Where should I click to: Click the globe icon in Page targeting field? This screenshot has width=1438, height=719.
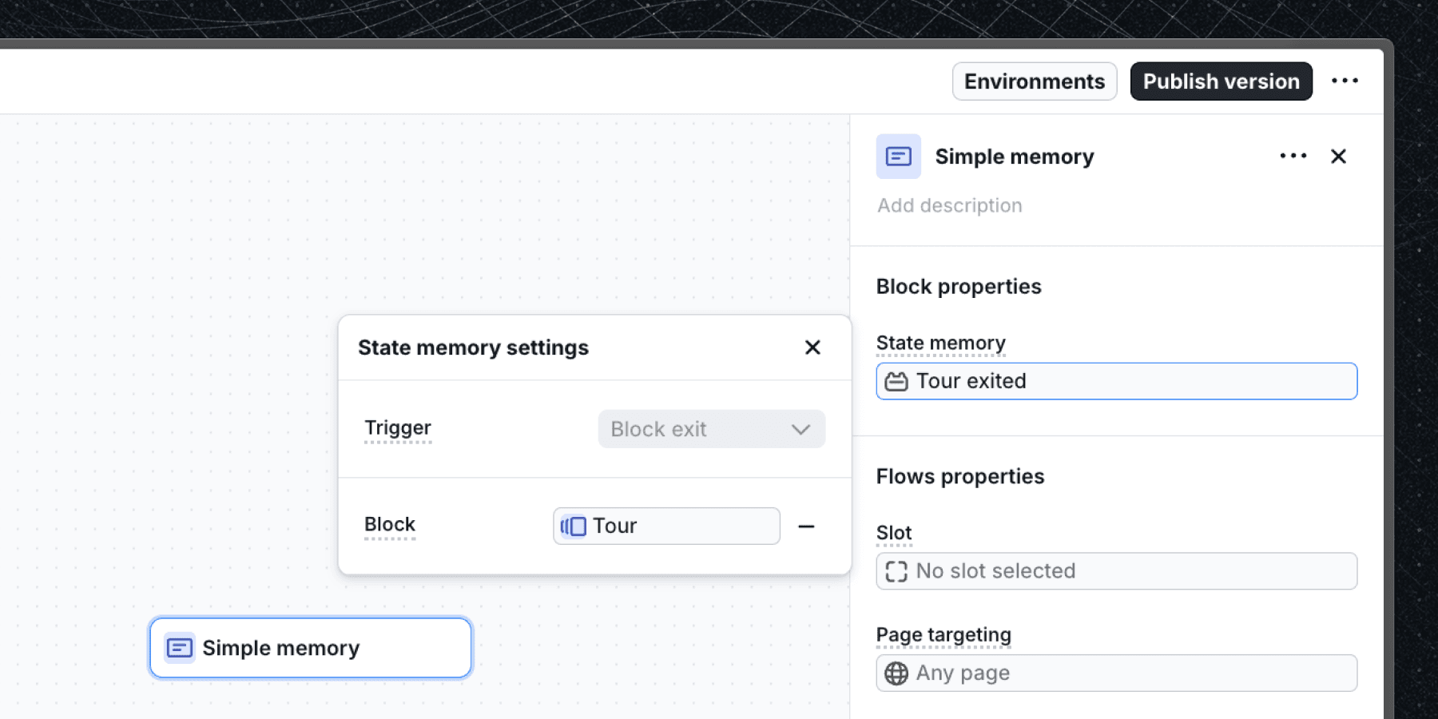click(897, 673)
